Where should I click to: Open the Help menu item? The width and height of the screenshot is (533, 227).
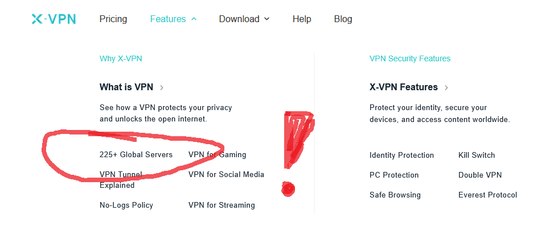(302, 19)
